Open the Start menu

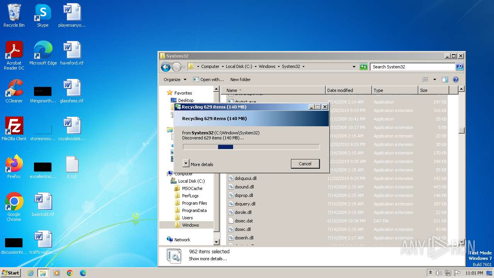click(x=10, y=273)
